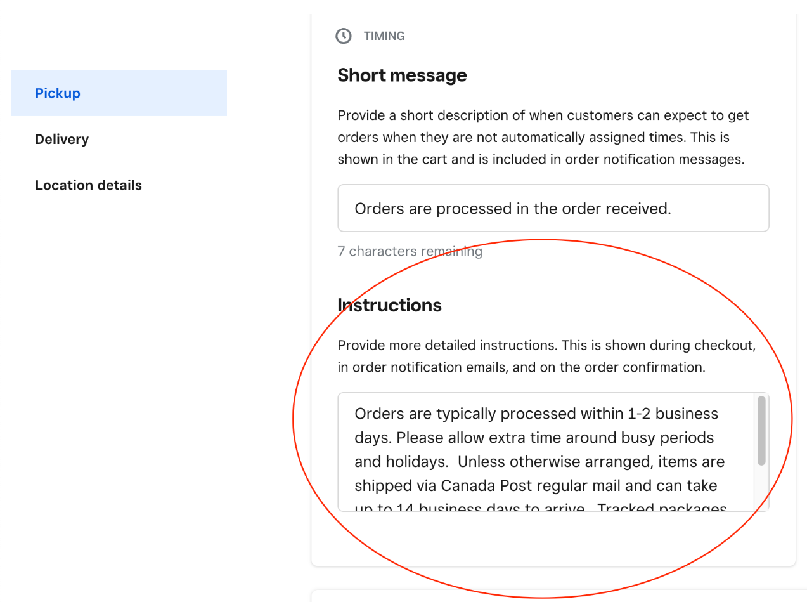Focus the Short message input field
This screenshot has height=602, width=807.
[x=553, y=209]
